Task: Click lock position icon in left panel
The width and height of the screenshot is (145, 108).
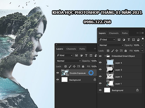Action: click(x=74, y=66)
